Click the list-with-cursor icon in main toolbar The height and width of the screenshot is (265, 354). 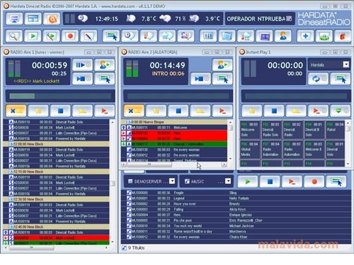click(x=112, y=36)
